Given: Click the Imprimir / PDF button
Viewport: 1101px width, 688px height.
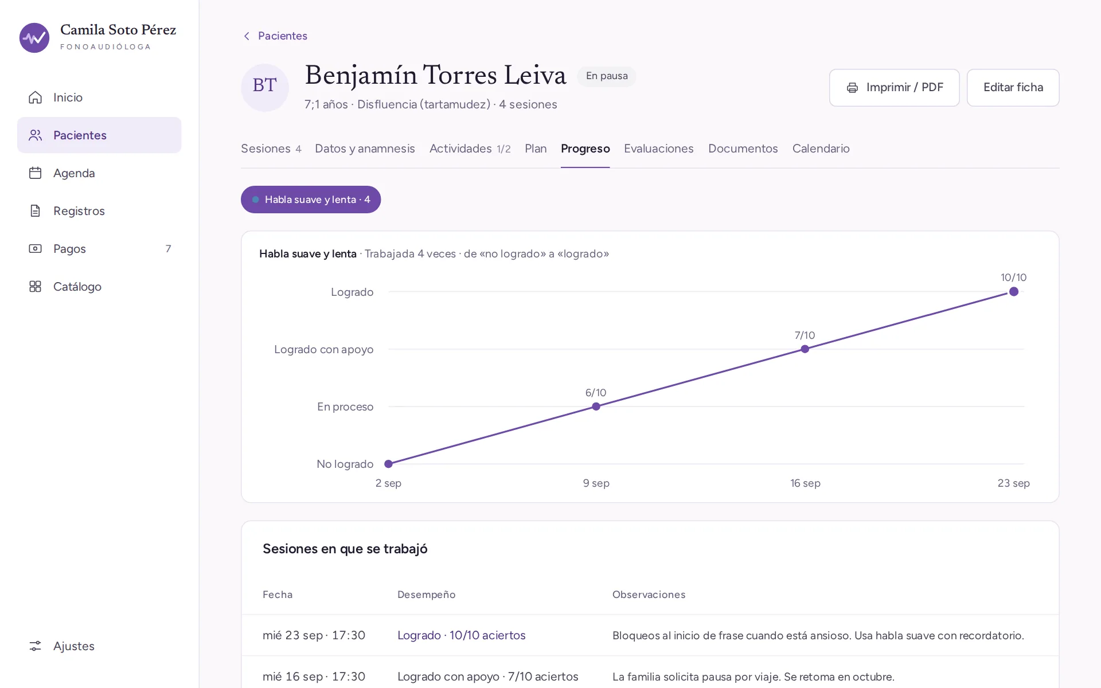Looking at the screenshot, I should (x=894, y=88).
